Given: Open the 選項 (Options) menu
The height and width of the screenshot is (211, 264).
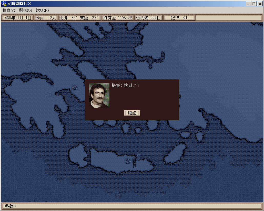Looking at the screenshot, I should pos(25,10).
